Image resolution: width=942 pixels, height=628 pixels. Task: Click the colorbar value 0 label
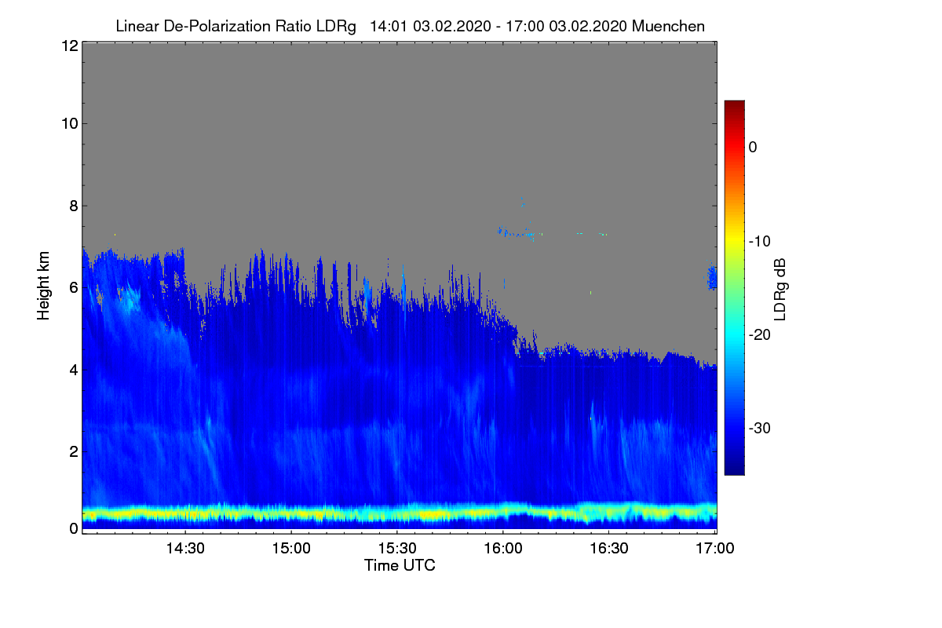(x=753, y=147)
